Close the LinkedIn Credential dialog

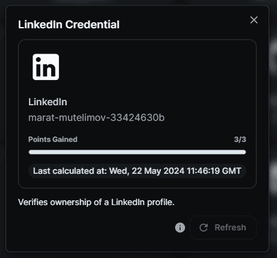click(x=254, y=20)
